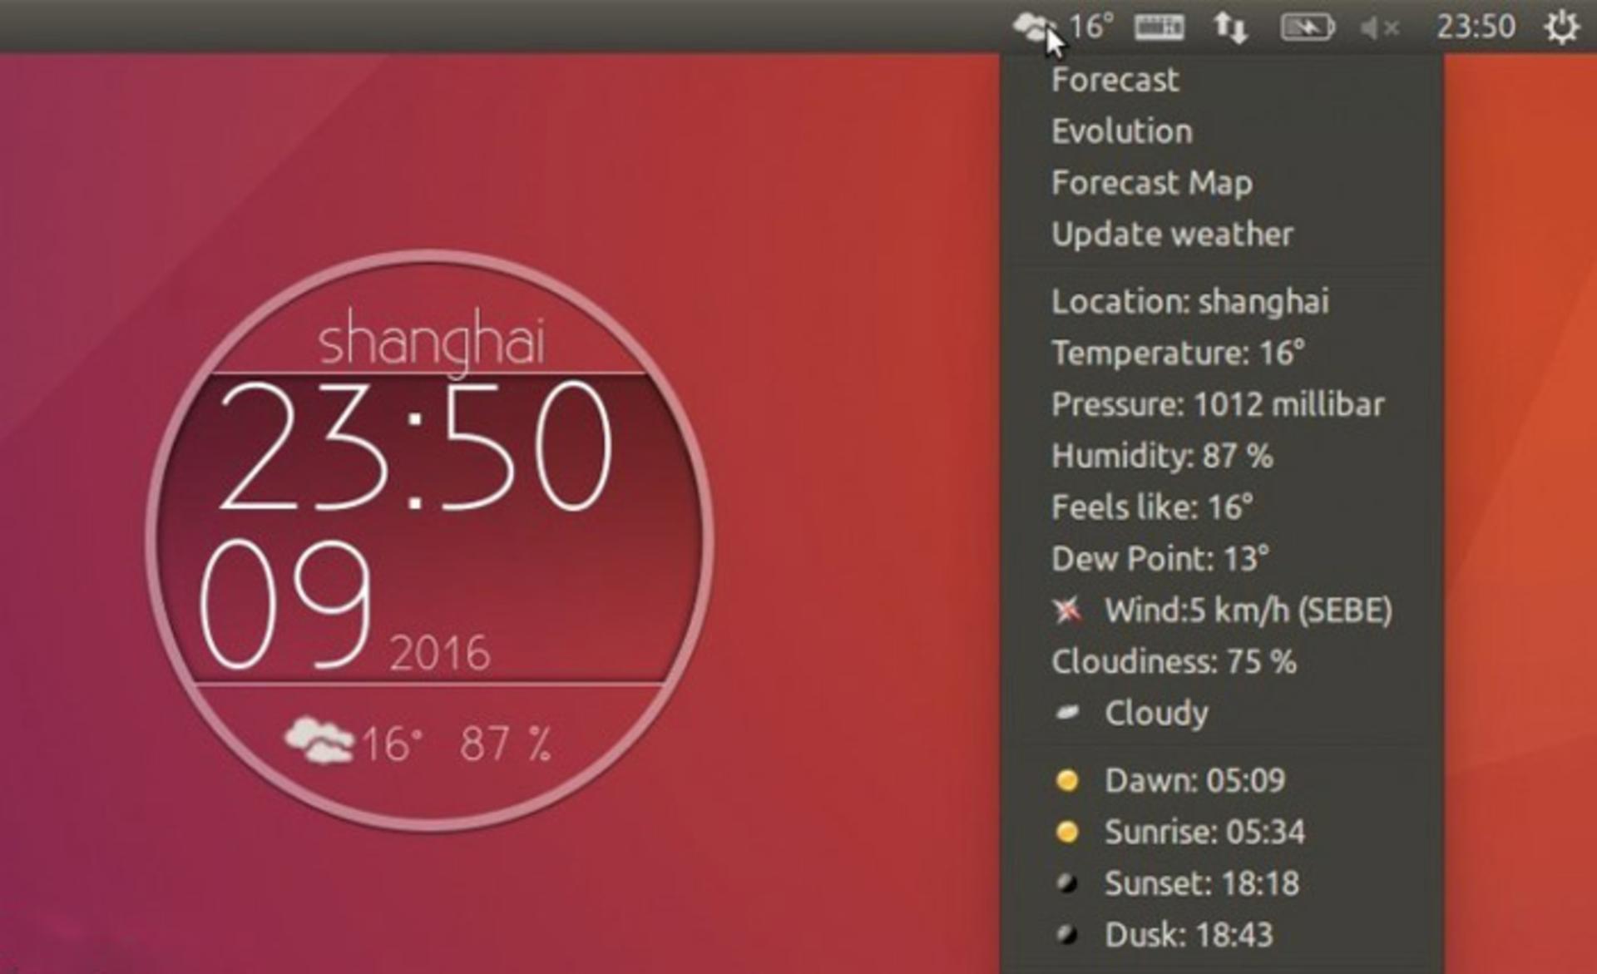This screenshot has height=974, width=1597.
Task: Click the widget's cloud weather icon
Action: click(319, 740)
